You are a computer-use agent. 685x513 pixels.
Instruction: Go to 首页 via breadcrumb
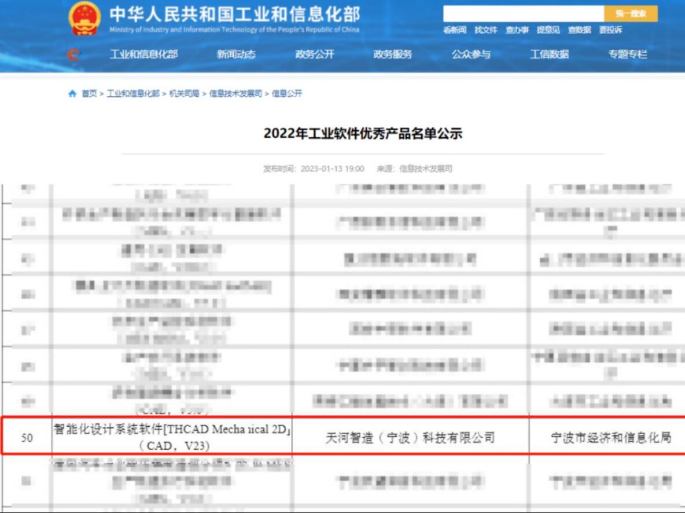[x=89, y=94]
